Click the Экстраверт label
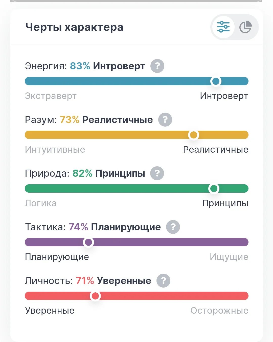The image size is (273, 342). tap(51, 96)
